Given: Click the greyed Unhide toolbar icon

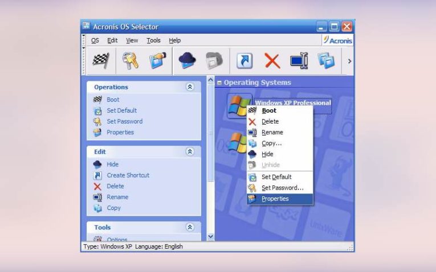Looking at the screenshot, I should [214, 60].
